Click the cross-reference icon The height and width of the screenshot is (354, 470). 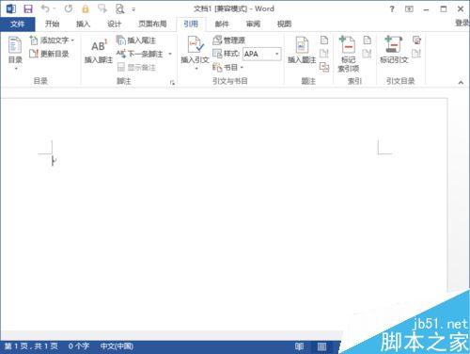point(324,67)
